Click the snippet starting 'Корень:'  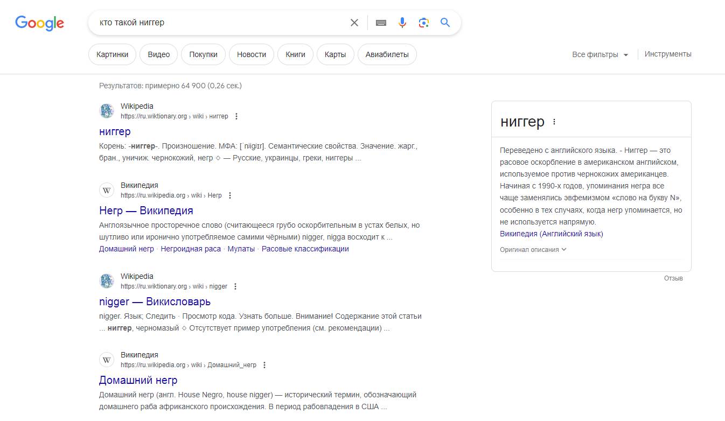click(x=259, y=152)
